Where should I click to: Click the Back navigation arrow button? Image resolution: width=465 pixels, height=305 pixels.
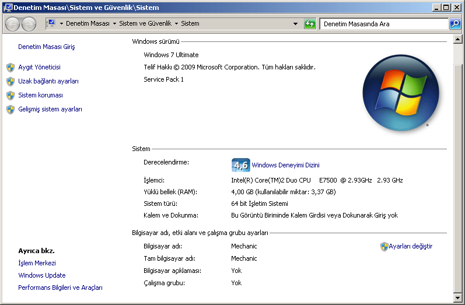coord(12,24)
